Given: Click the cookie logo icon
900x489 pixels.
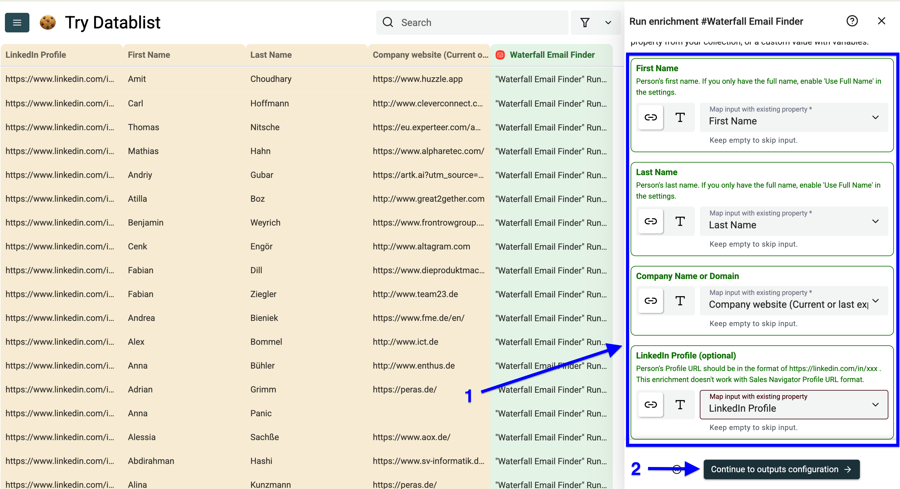Looking at the screenshot, I should point(47,22).
